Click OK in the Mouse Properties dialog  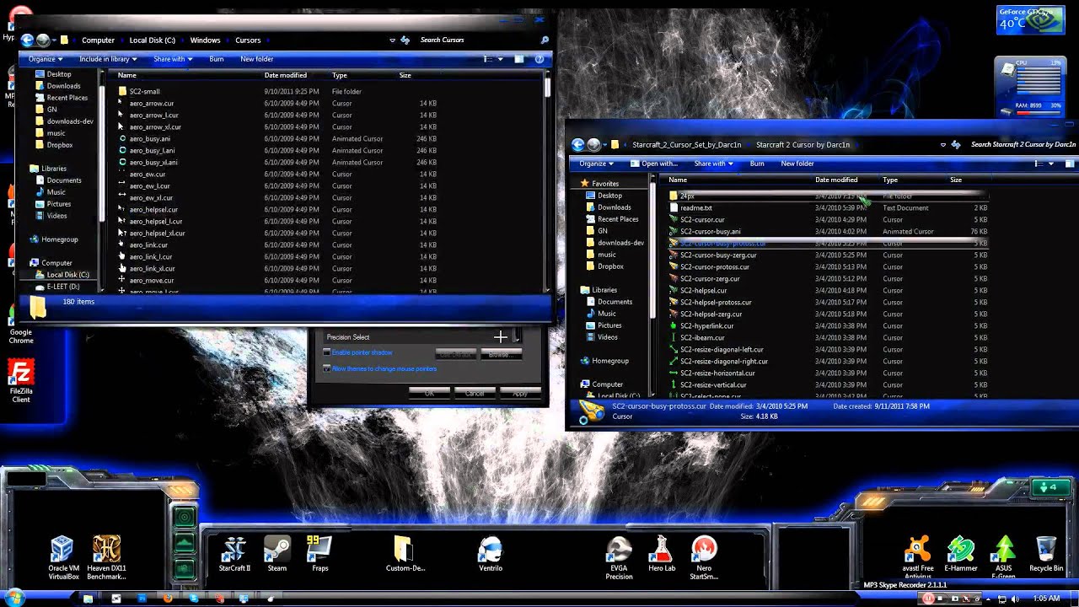click(429, 393)
